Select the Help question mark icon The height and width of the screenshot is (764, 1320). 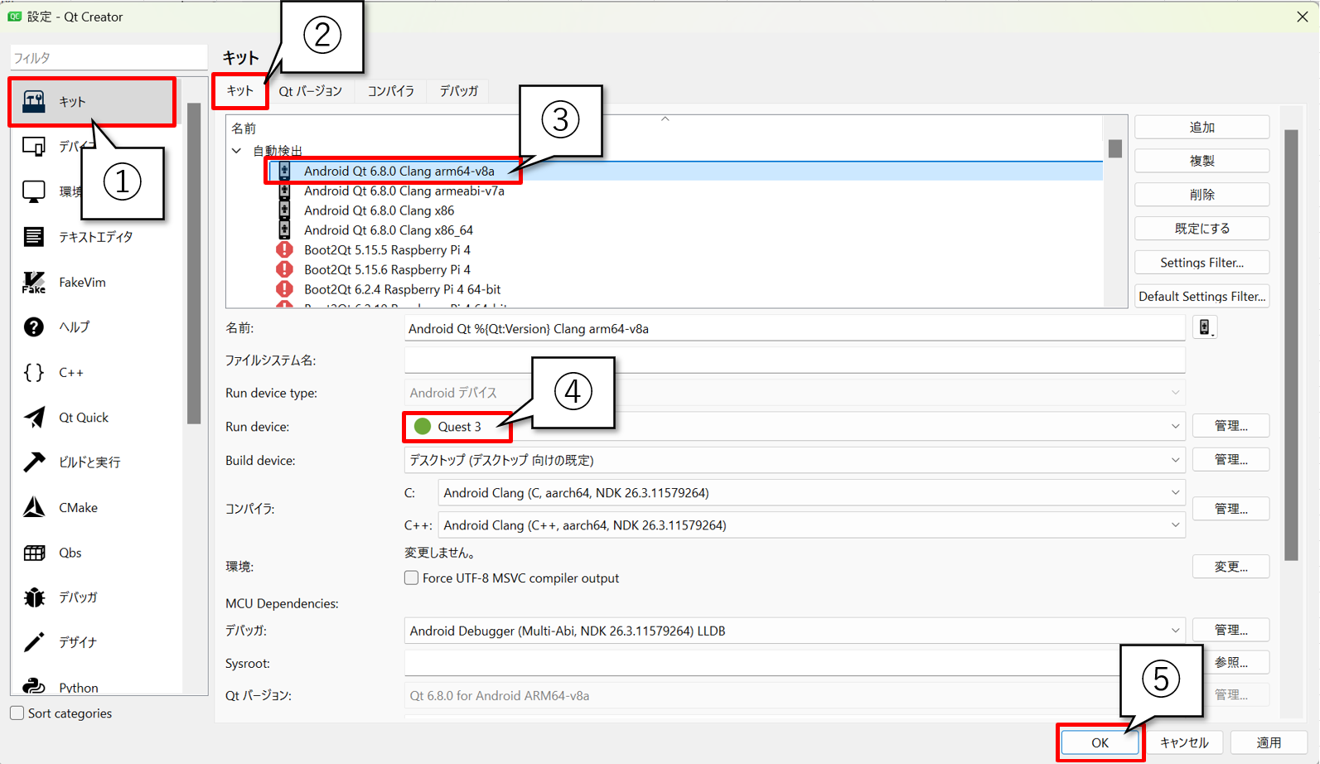[x=34, y=327]
